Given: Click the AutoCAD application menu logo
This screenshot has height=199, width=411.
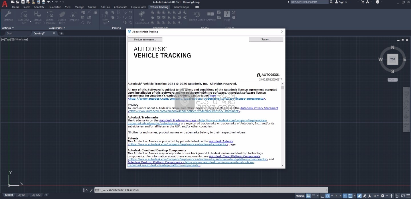Looking at the screenshot, I should click(5, 4).
